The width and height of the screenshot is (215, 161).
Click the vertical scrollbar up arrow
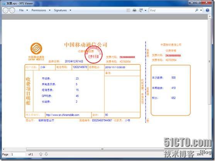210,16
